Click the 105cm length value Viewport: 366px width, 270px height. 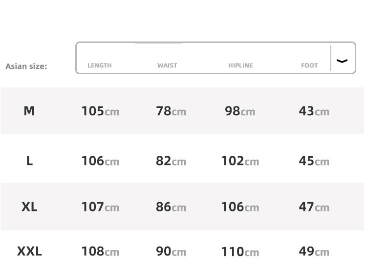100,111
